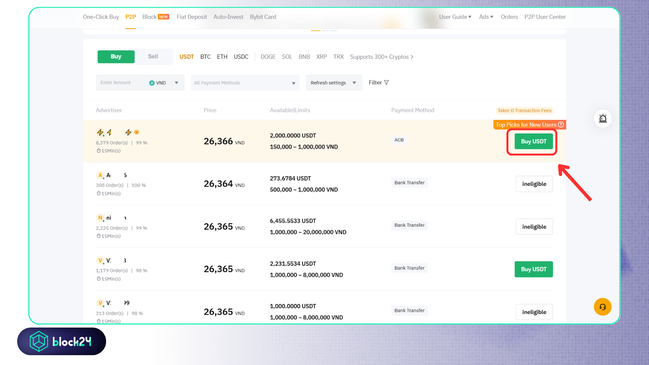Viewport: 649px width, 365px height.
Task: Click the Payment Method column header
Action: [413, 110]
